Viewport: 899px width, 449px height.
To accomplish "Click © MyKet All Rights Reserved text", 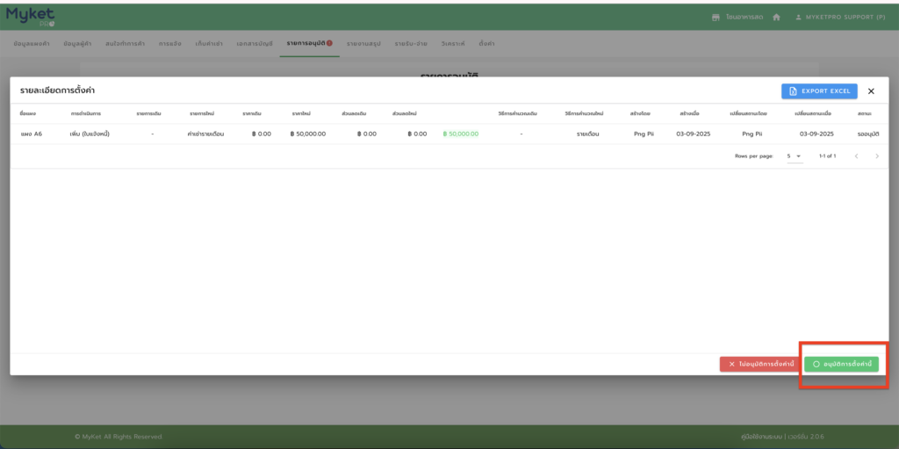I will pos(119,437).
